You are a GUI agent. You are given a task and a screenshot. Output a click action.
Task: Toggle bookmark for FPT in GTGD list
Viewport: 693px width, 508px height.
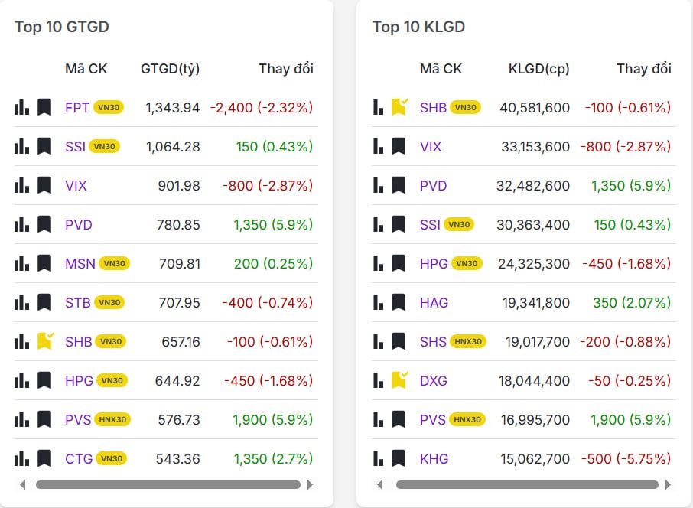point(44,107)
